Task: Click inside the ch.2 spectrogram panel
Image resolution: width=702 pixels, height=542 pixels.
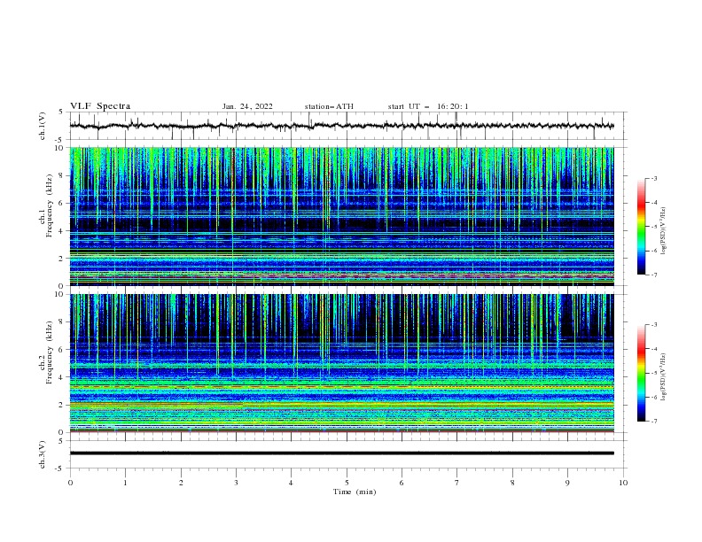Action: click(x=341, y=363)
